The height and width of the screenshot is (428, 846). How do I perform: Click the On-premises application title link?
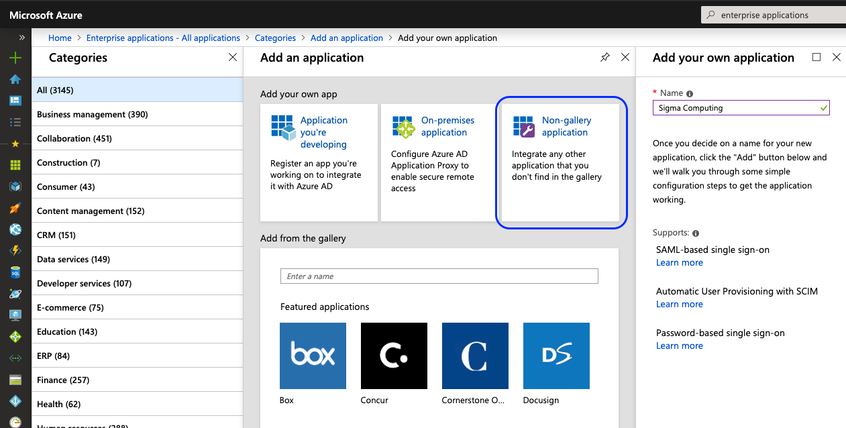coord(447,127)
